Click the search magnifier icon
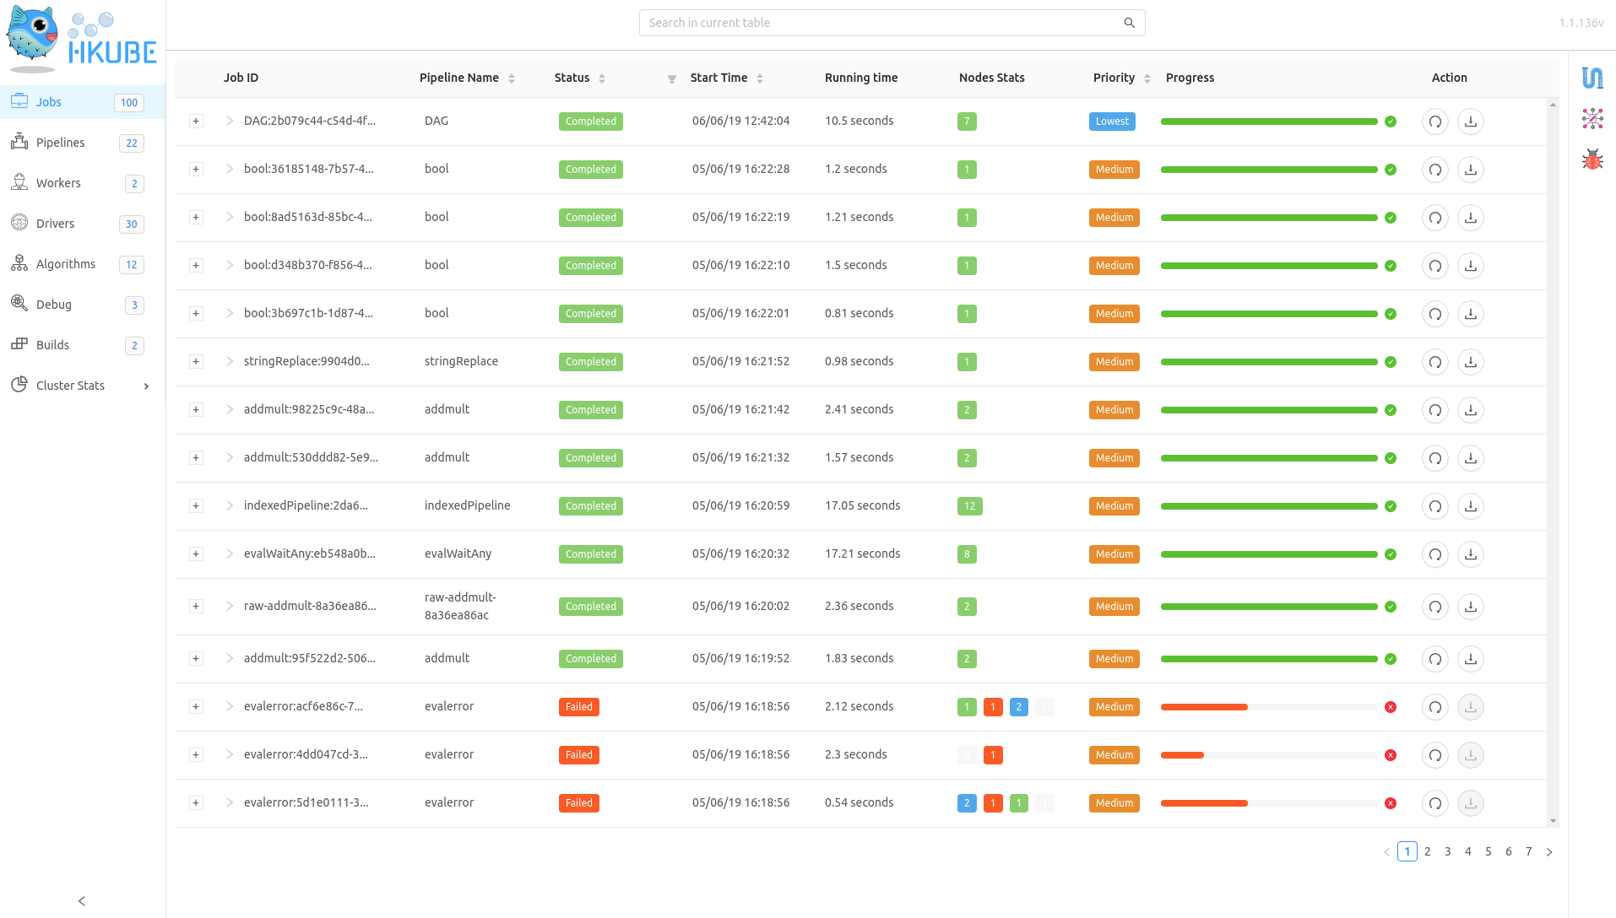The image size is (1616, 918). pyautogui.click(x=1129, y=23)
